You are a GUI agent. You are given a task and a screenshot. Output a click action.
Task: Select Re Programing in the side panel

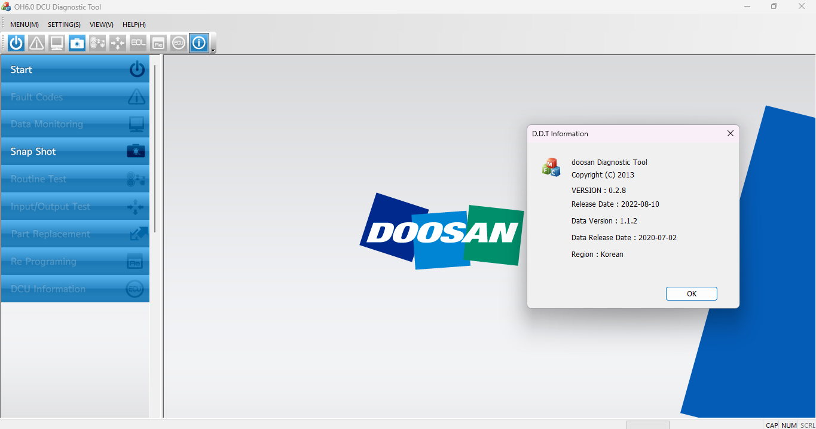[x=75, y=261]
